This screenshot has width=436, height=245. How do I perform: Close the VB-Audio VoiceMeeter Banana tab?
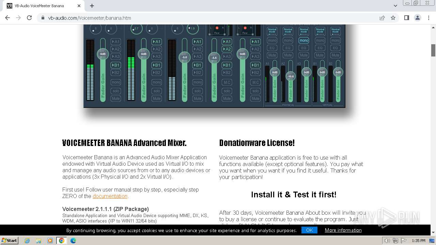click(79, 6)
